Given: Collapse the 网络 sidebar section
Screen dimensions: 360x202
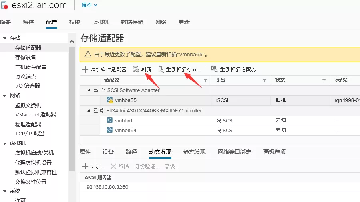Looking at the screenshot, I should [x=5, y=96].
